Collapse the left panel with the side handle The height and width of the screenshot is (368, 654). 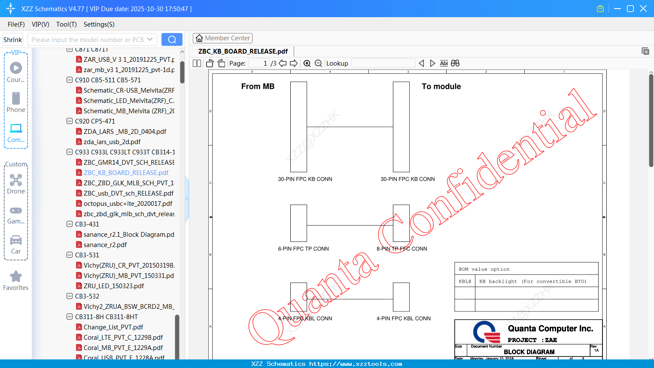tap(187, 199)
